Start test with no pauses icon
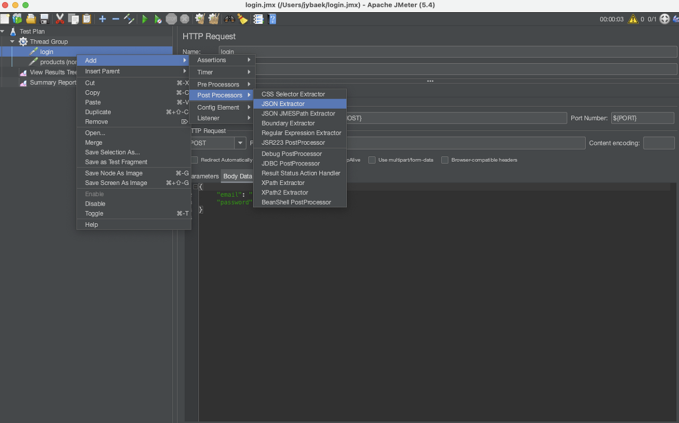This screenshot has width=679, height=423. [158, 19]
